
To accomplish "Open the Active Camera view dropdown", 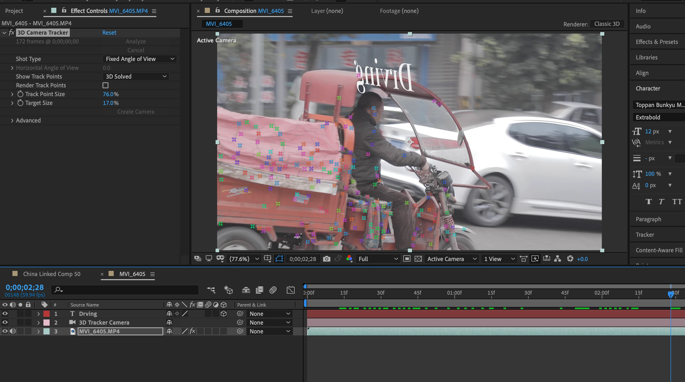I will click(451, 259).
